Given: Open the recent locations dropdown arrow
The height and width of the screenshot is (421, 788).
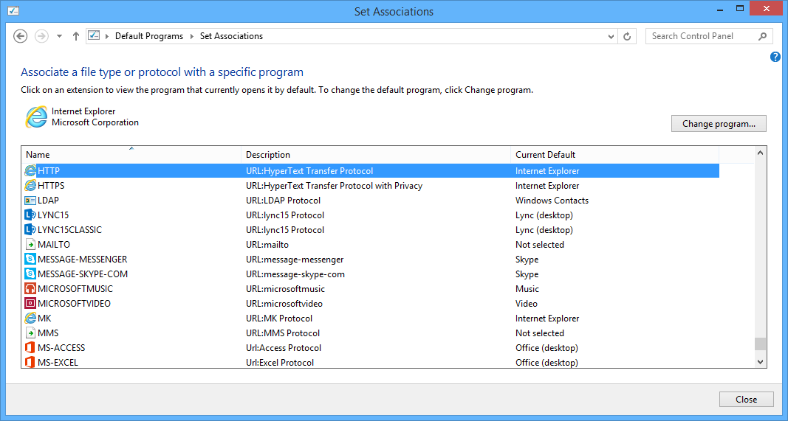Looking at the screenshot, I should point(59,37).
